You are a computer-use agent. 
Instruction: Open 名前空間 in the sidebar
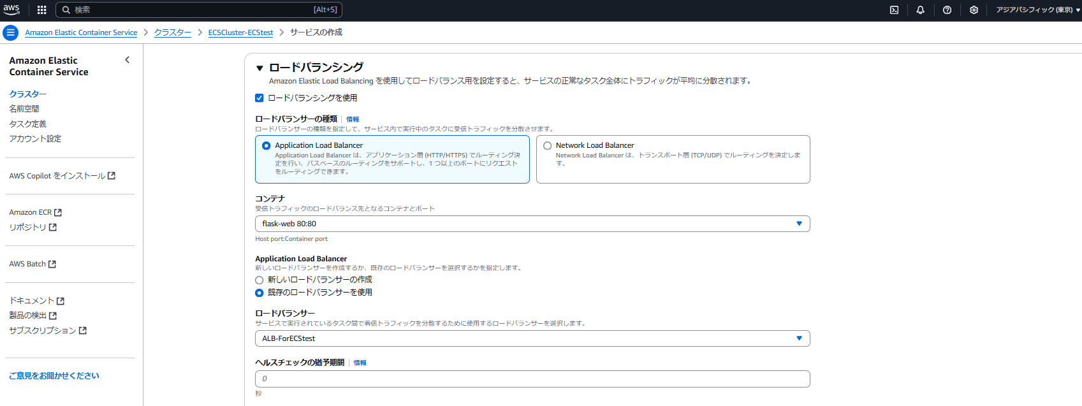pos(24,109)
